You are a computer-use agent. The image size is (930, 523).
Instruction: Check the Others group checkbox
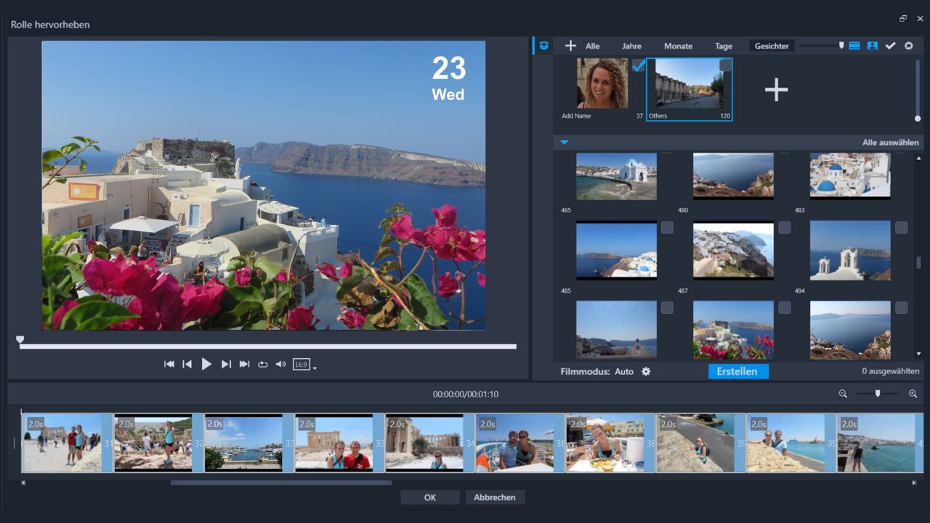click(x=725, y=66)
